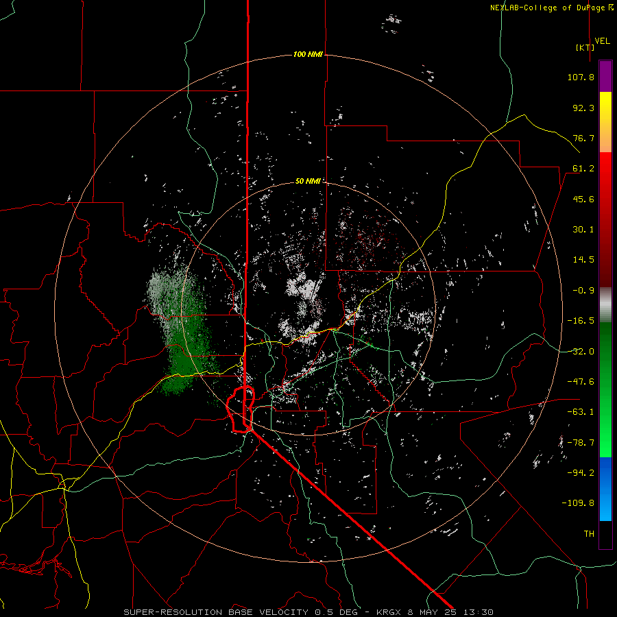Pick the purple segment of the color bar

click(x=605, y=76)
